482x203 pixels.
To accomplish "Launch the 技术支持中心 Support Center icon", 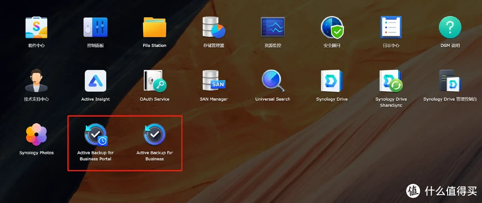I will pos(36,81).
